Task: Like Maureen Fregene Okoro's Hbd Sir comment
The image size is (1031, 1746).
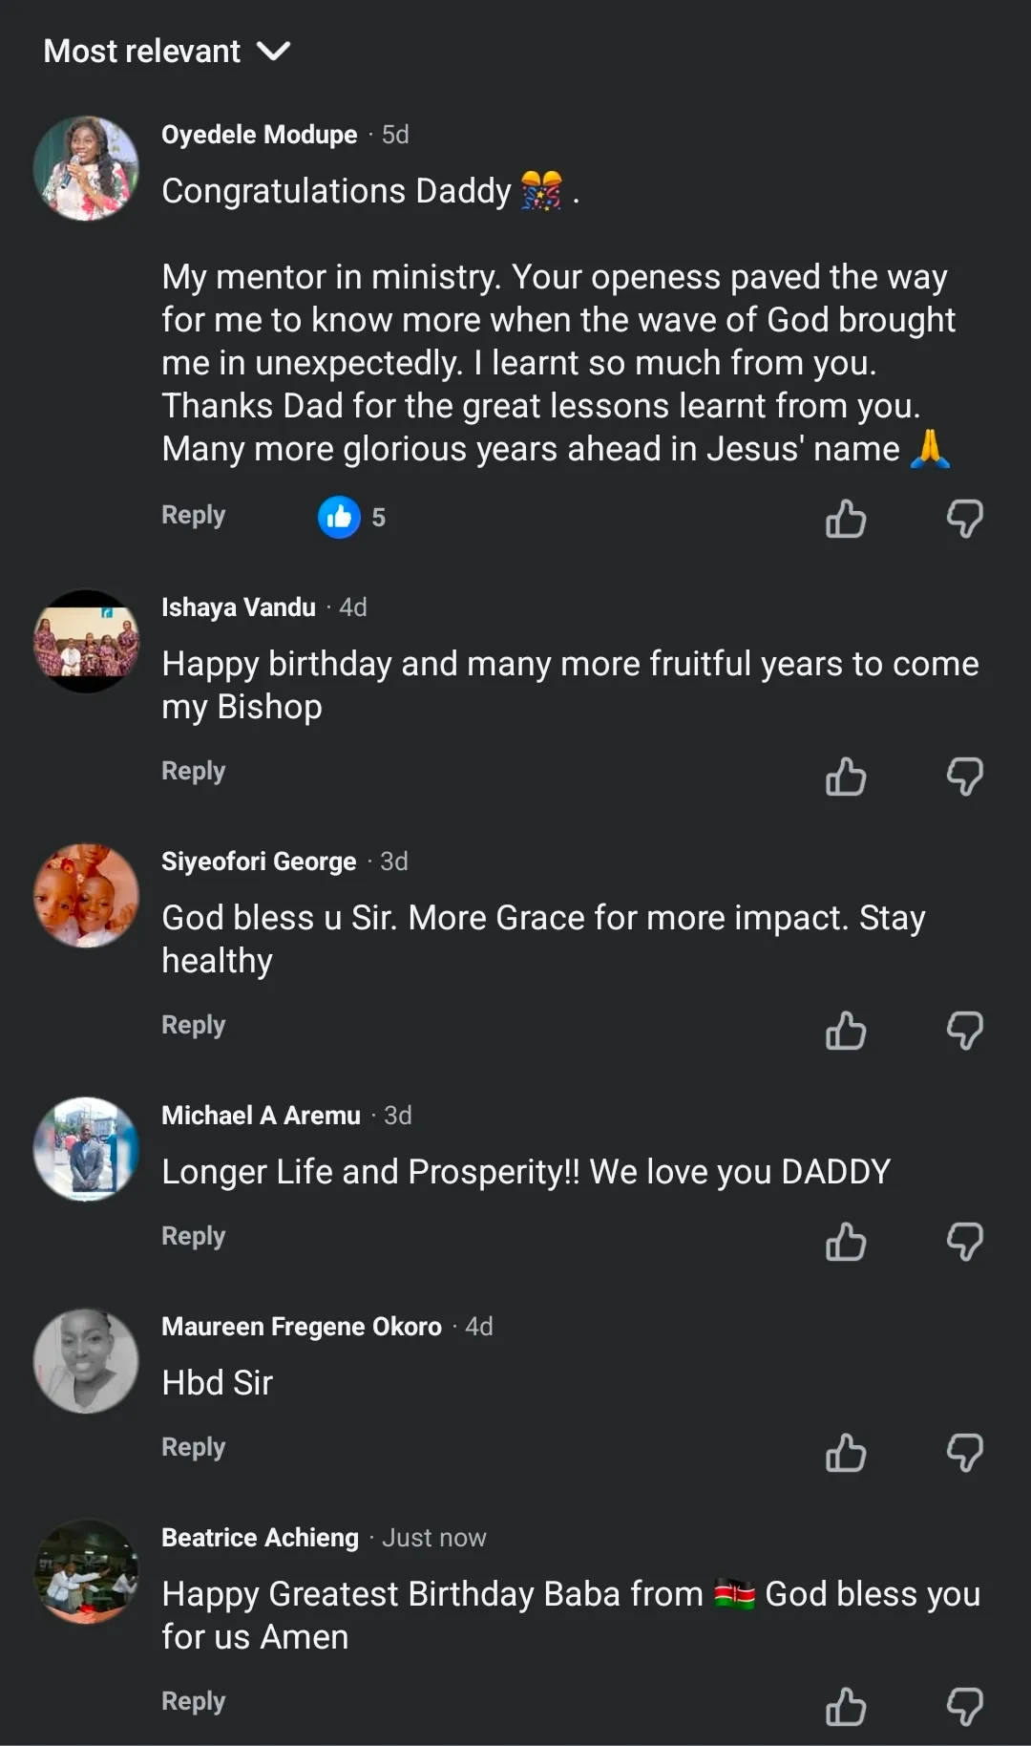Action: click(845, 1453)
